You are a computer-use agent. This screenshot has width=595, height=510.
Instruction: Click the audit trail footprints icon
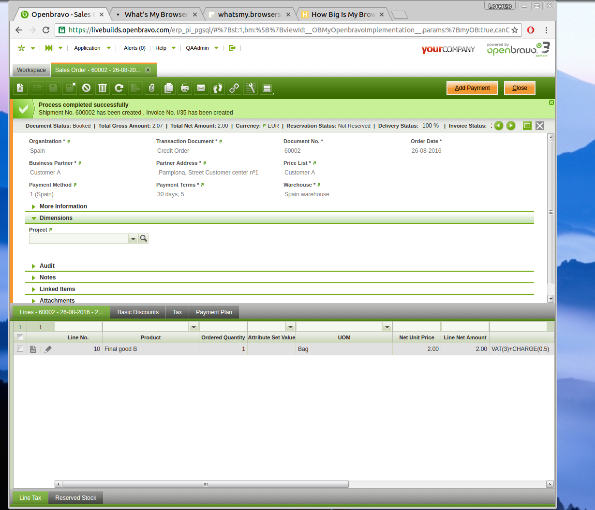point(218,88)
